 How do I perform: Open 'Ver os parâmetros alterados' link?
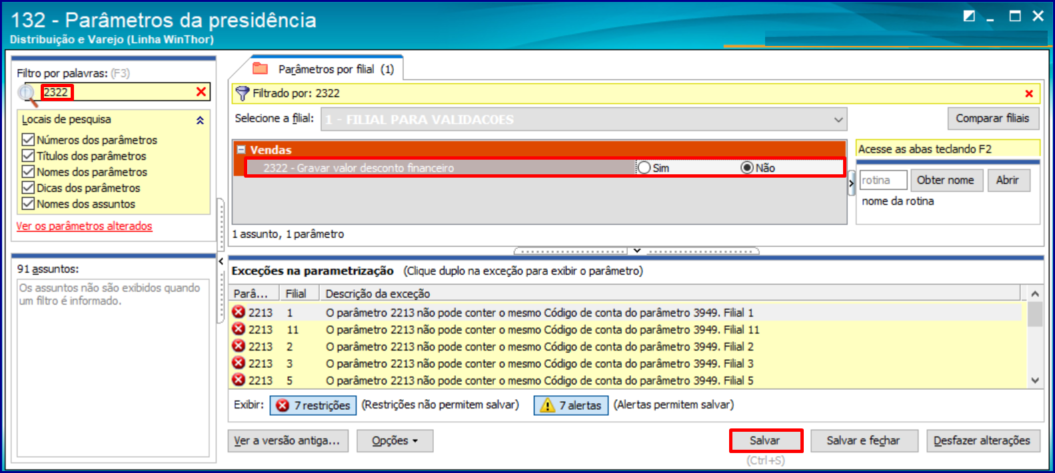pyautogui.click(x=84, y=226)
